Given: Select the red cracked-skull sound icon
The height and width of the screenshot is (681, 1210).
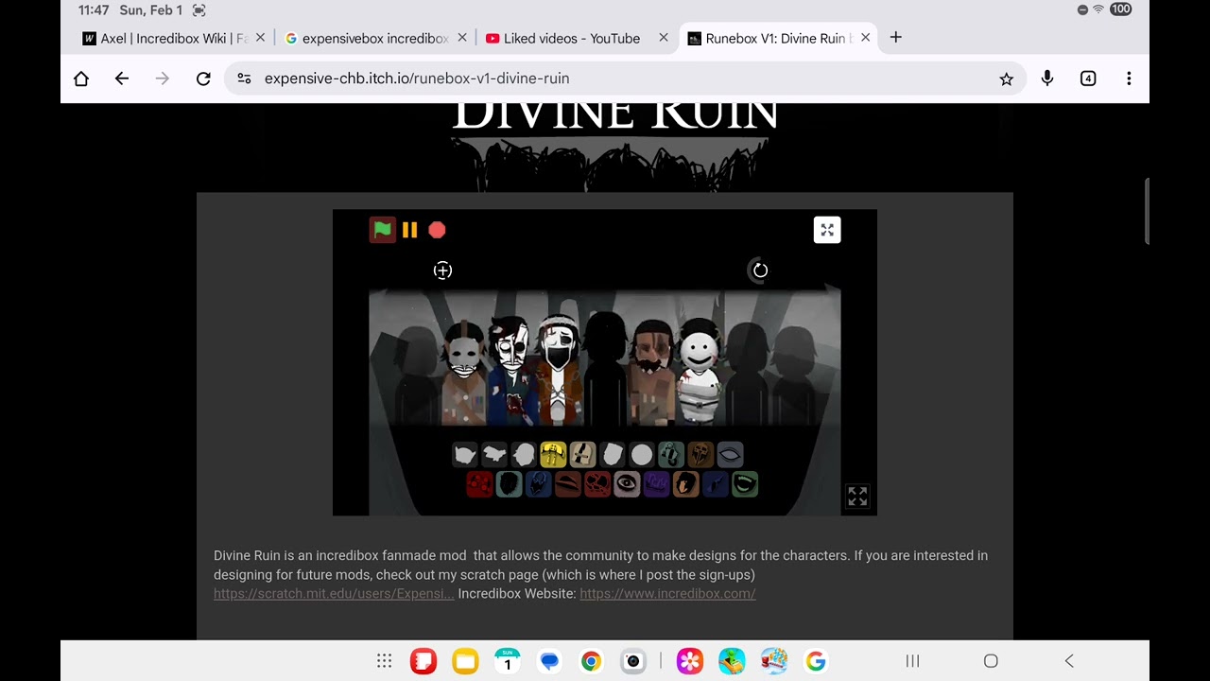Looking at the screenshot, I should coord(597,484).
